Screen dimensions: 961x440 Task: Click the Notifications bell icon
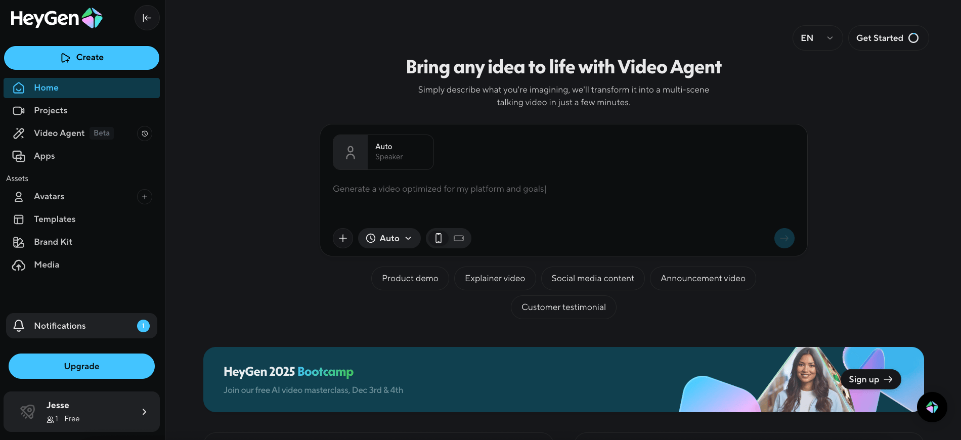19,326
